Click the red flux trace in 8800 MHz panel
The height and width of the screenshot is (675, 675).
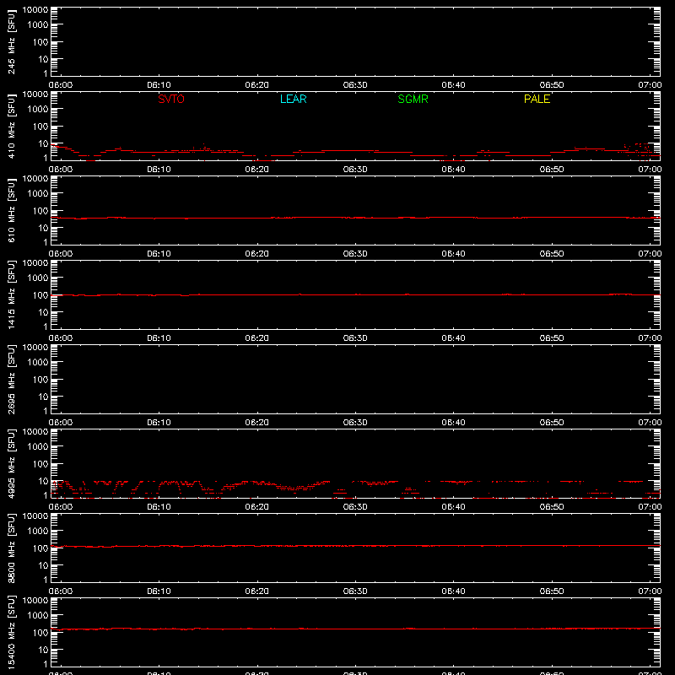355,546
